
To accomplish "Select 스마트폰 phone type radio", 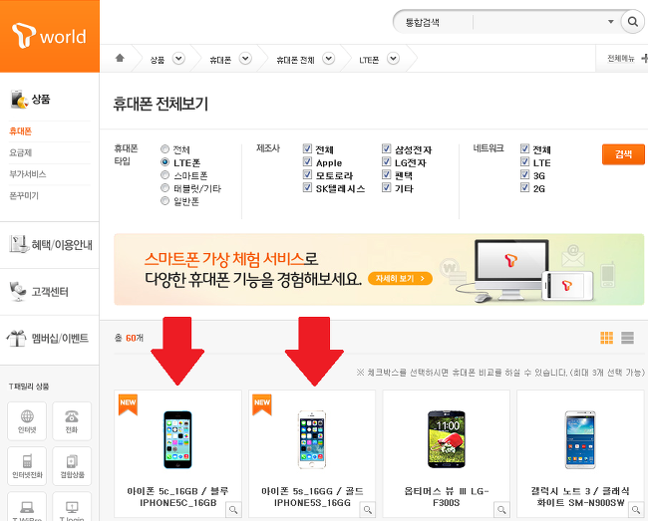I will [164, 175].
